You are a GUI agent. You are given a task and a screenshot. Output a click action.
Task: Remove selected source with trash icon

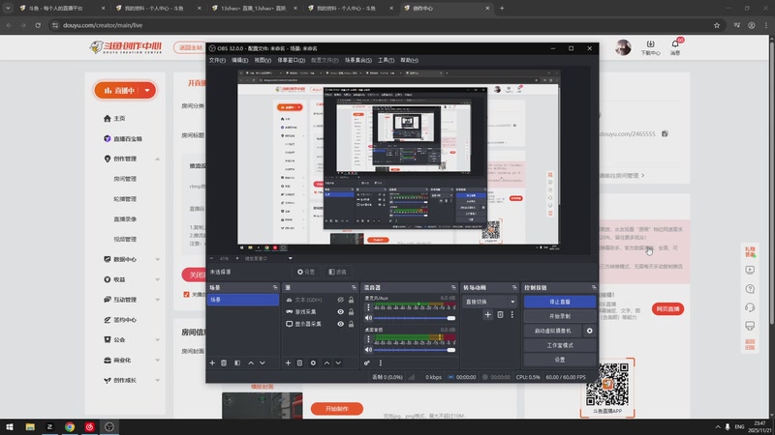click(299, 363)
